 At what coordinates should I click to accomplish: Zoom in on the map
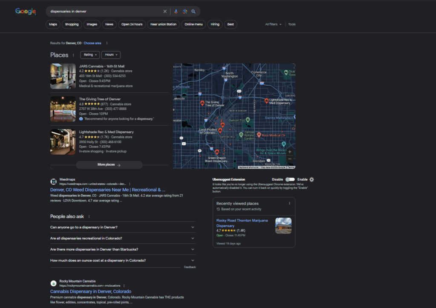[290, 152]
